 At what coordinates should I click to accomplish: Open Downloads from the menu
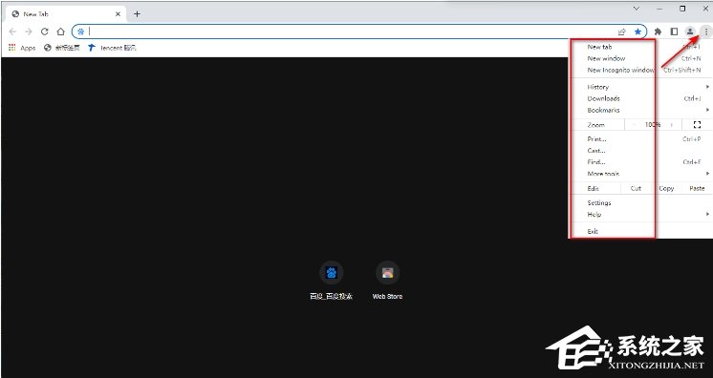pyautogui.click(x=640, y=98)
